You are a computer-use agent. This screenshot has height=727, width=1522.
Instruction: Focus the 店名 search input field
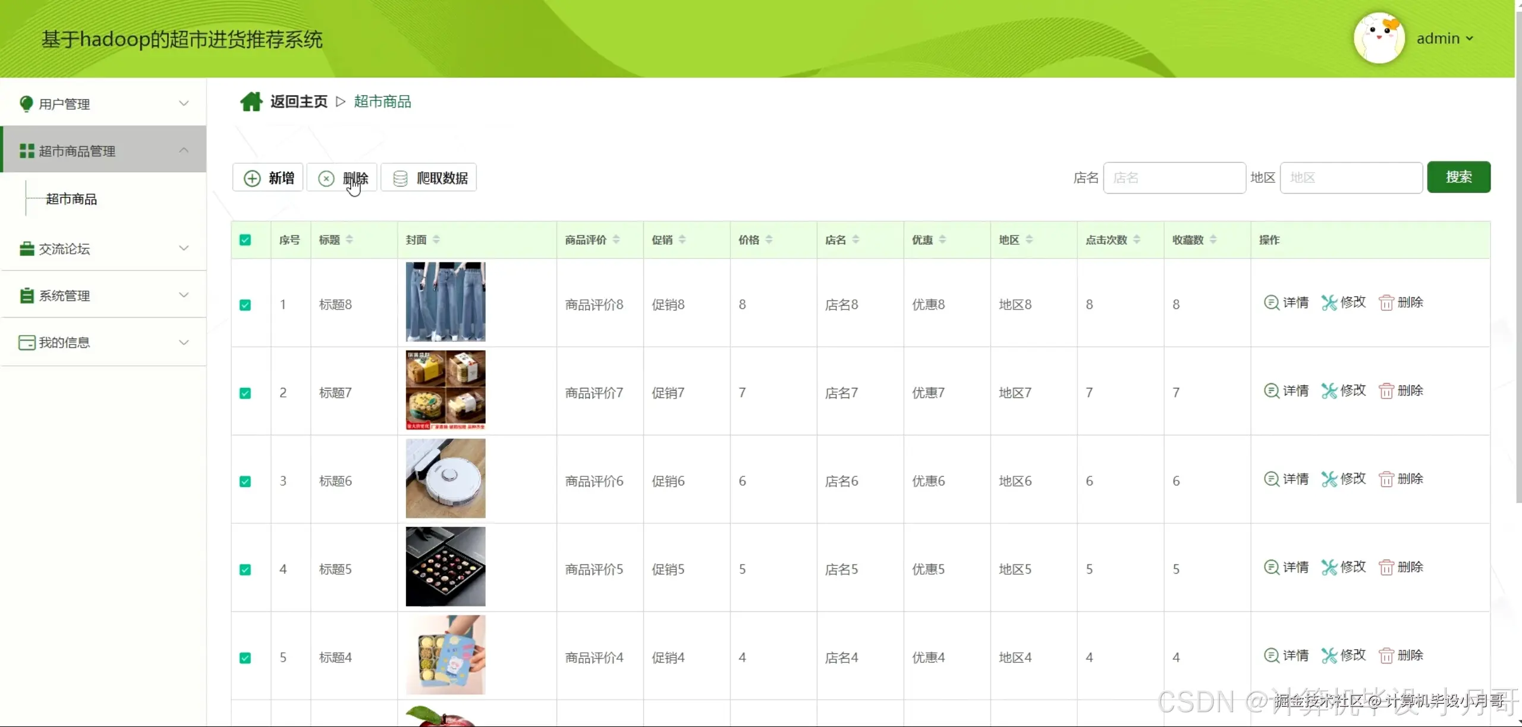pyautogui.click(x=1174, y=178)
